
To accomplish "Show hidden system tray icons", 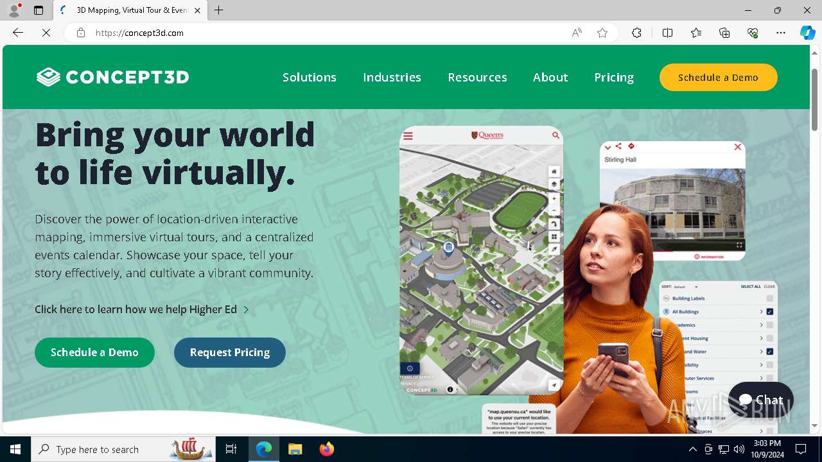I will tap(692, 449).
